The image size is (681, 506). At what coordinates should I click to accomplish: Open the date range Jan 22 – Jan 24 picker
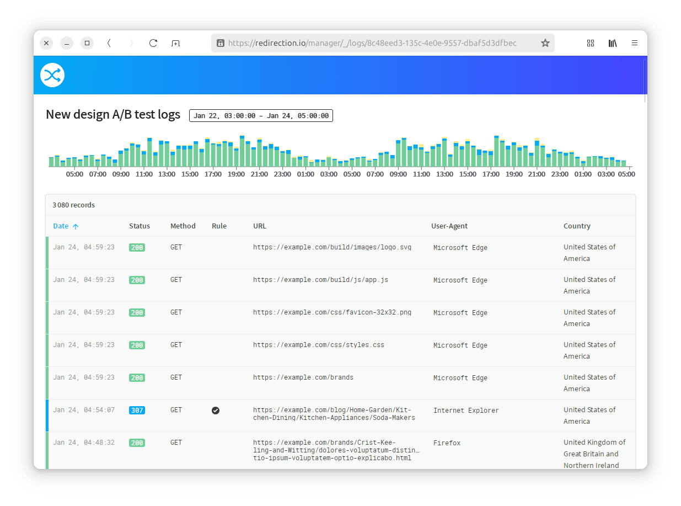pyautogui.click(x=261, y=115)
